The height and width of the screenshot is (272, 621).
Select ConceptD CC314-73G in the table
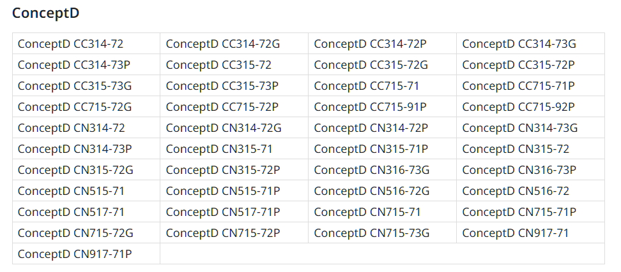[530, 43]
